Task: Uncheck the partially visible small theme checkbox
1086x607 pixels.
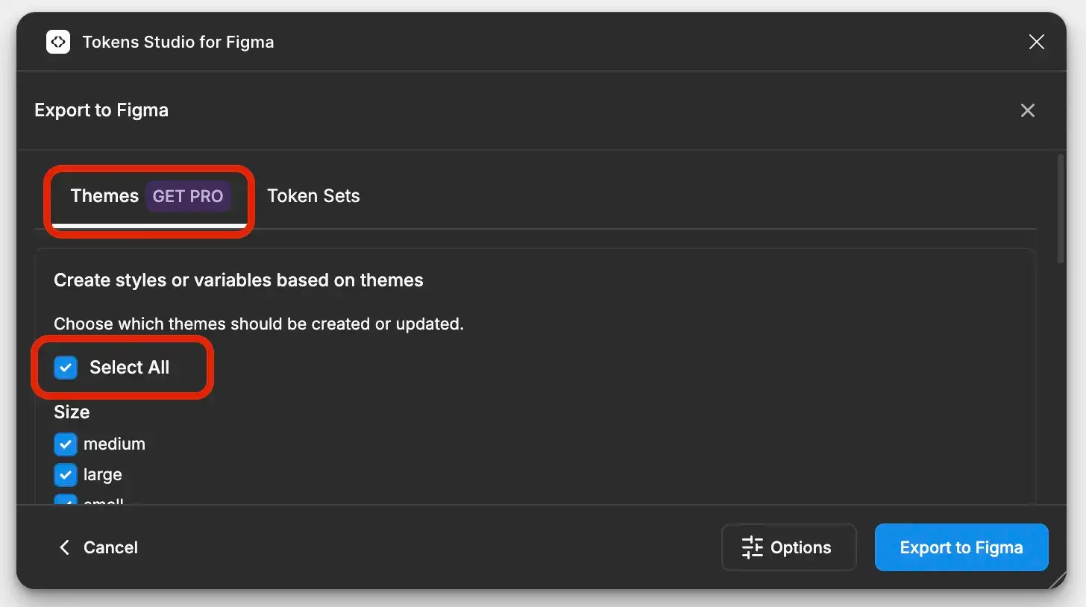Action: point(65,503)
